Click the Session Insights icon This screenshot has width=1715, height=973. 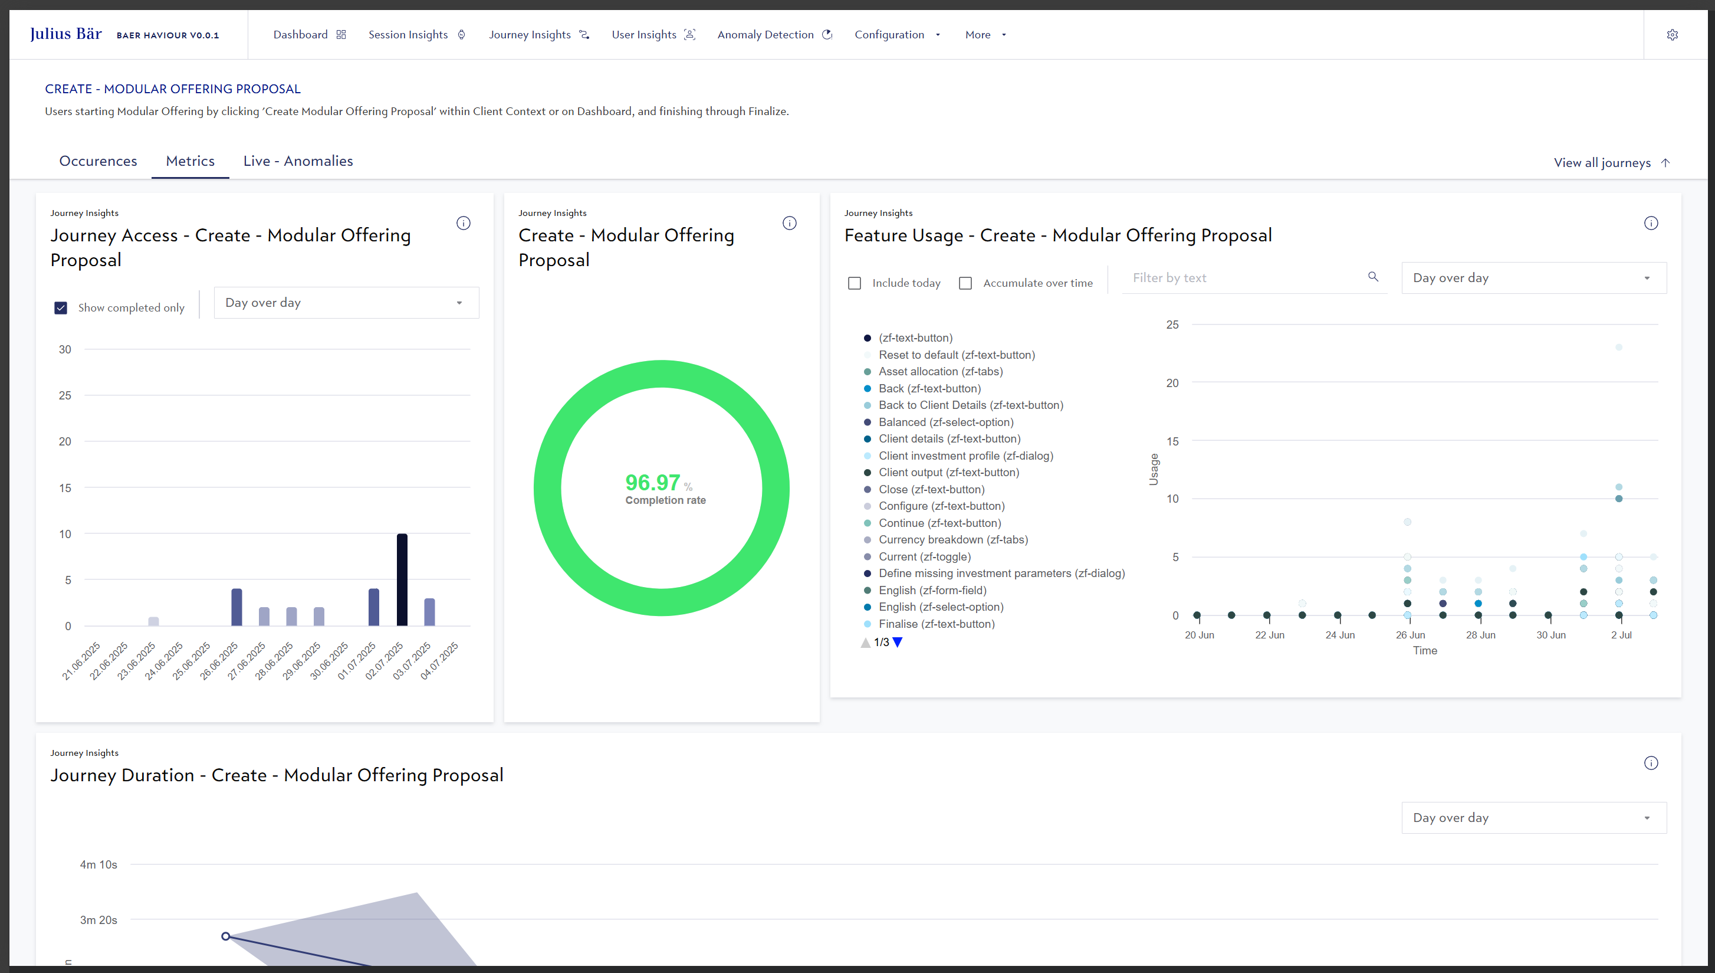[461, 35]
